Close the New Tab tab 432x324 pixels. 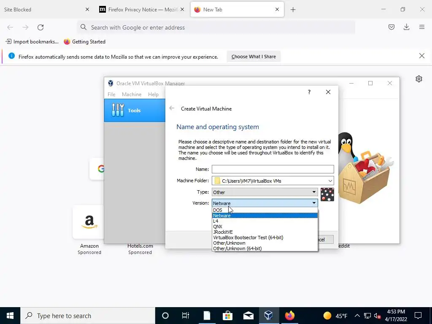(277, 9)
